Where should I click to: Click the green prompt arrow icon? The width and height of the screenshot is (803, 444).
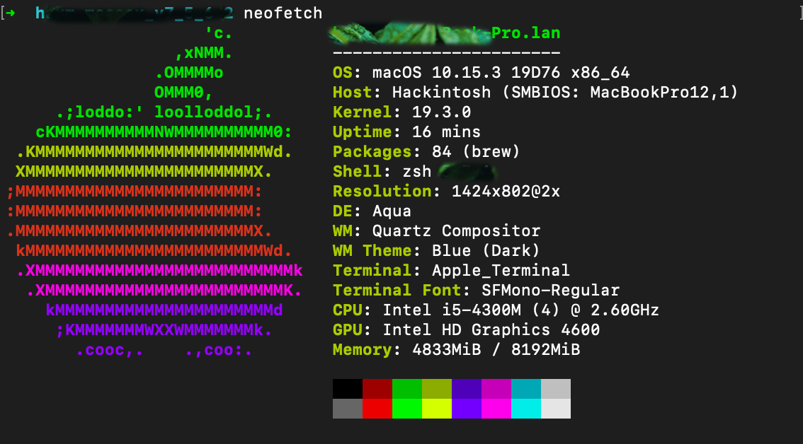(x=10, y=13)
